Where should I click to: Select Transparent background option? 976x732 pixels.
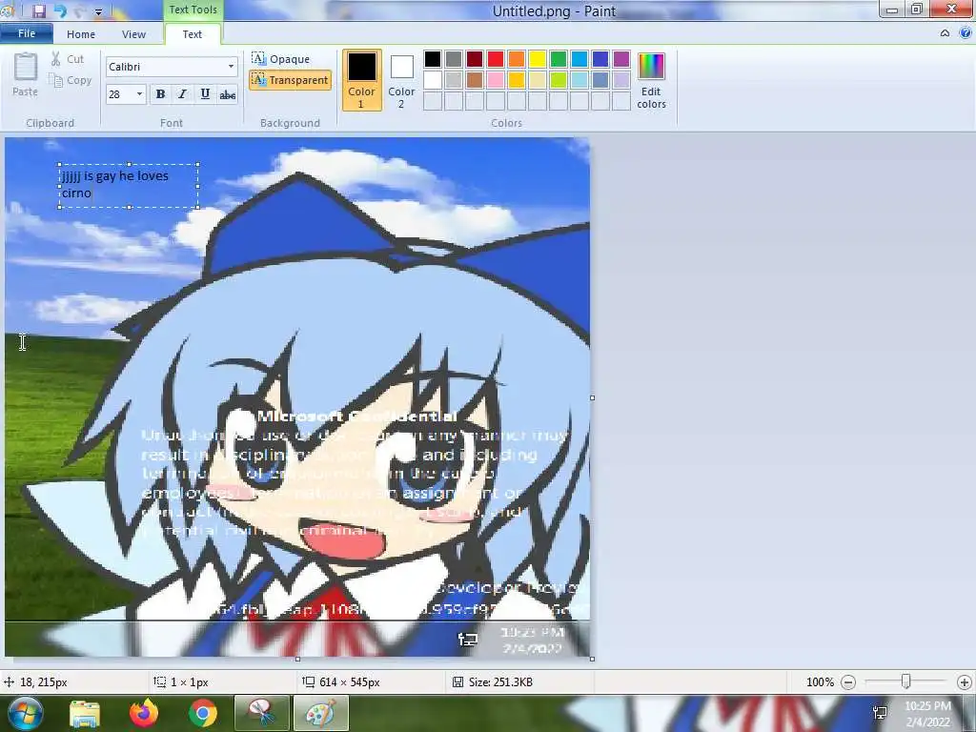click(290, 80)
